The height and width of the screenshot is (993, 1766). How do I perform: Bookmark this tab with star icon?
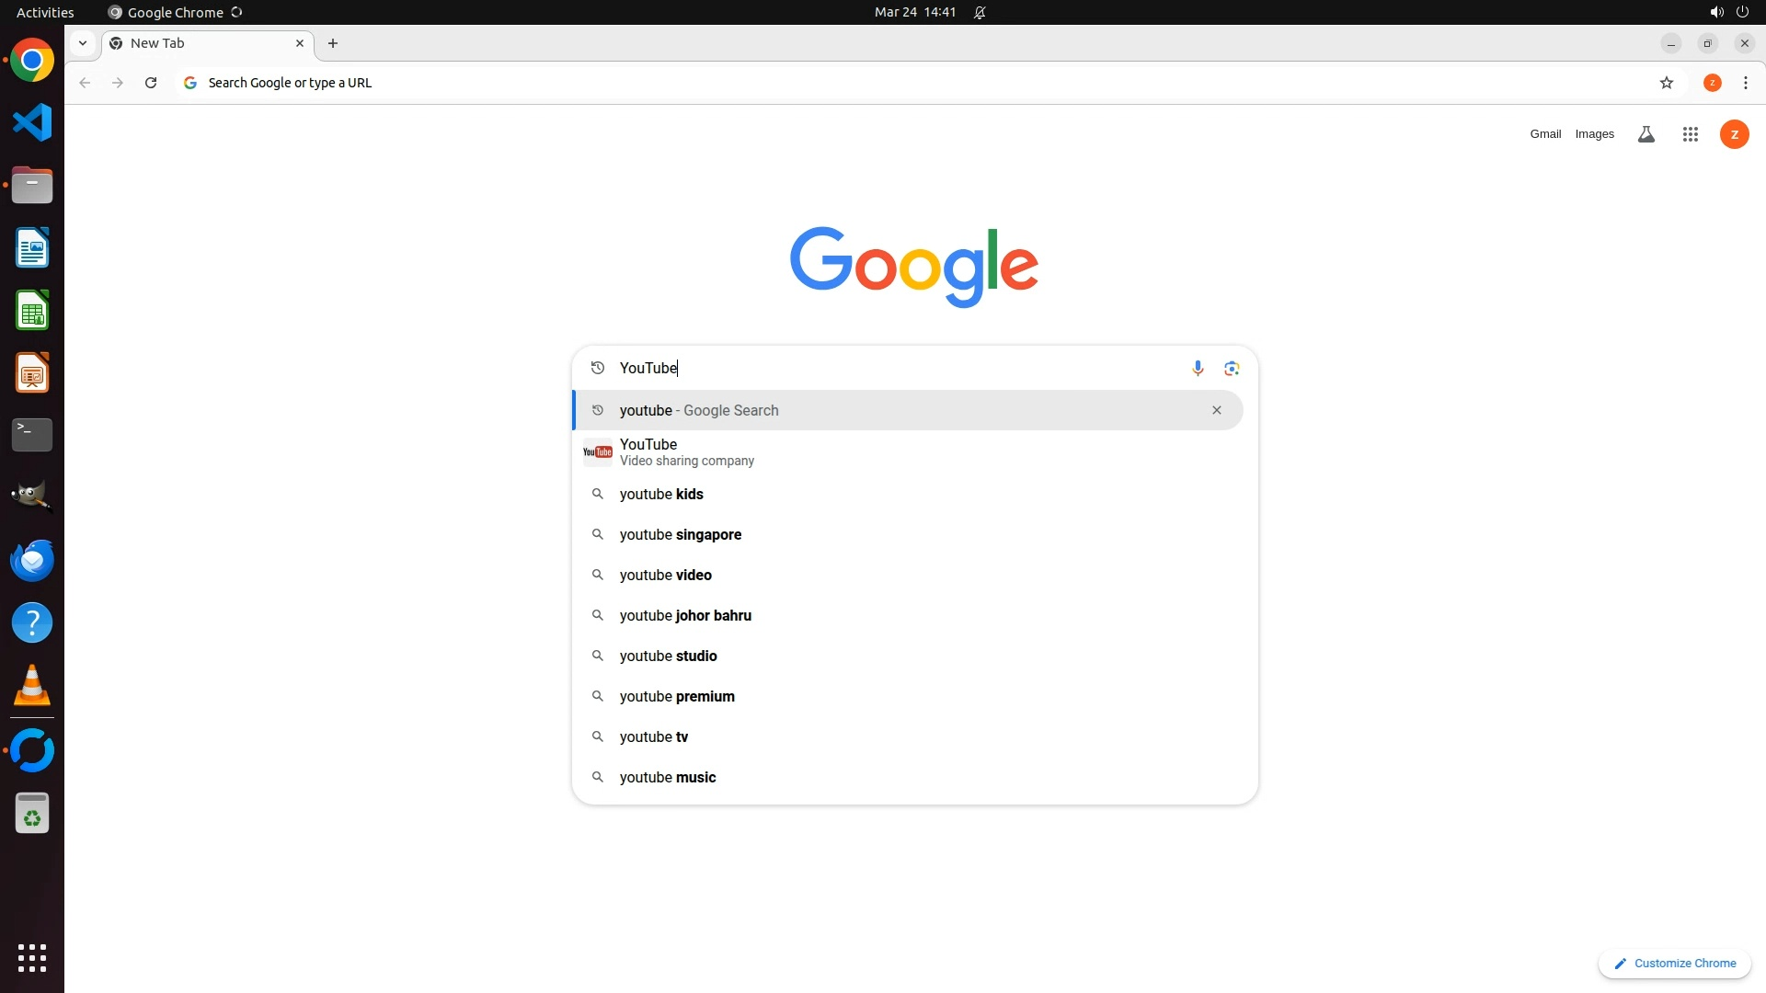1666,83
